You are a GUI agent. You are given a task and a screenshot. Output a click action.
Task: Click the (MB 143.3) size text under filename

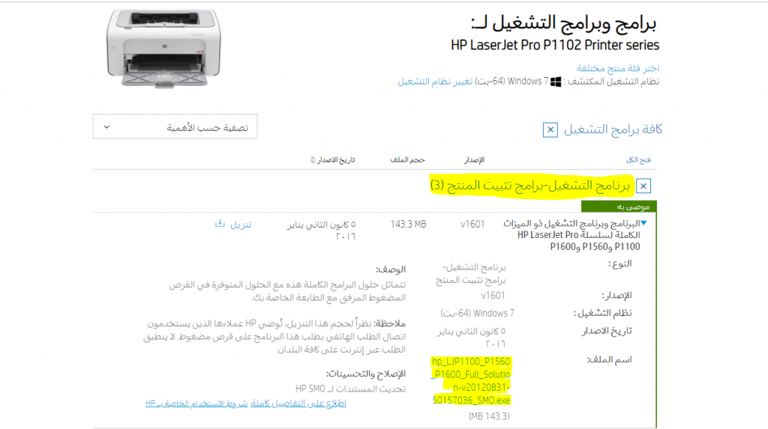(x=489, y=416)
